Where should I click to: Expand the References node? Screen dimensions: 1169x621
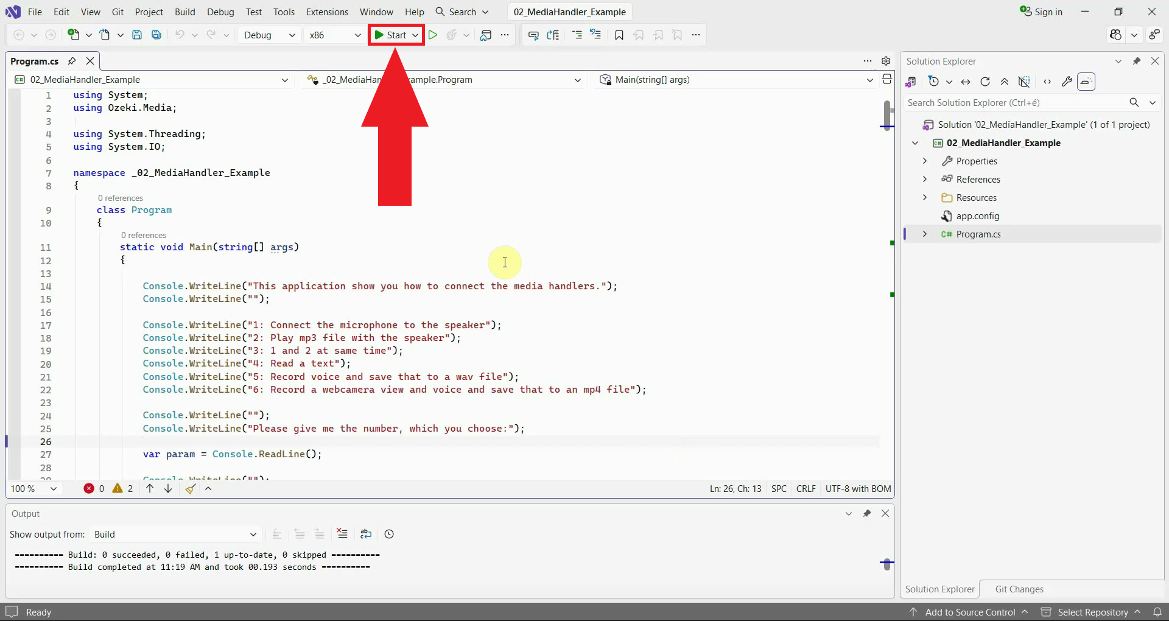[x=925, y=179]
